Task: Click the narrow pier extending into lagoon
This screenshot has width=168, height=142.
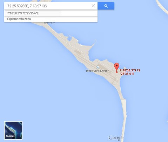Action: (x=94, y=45)
